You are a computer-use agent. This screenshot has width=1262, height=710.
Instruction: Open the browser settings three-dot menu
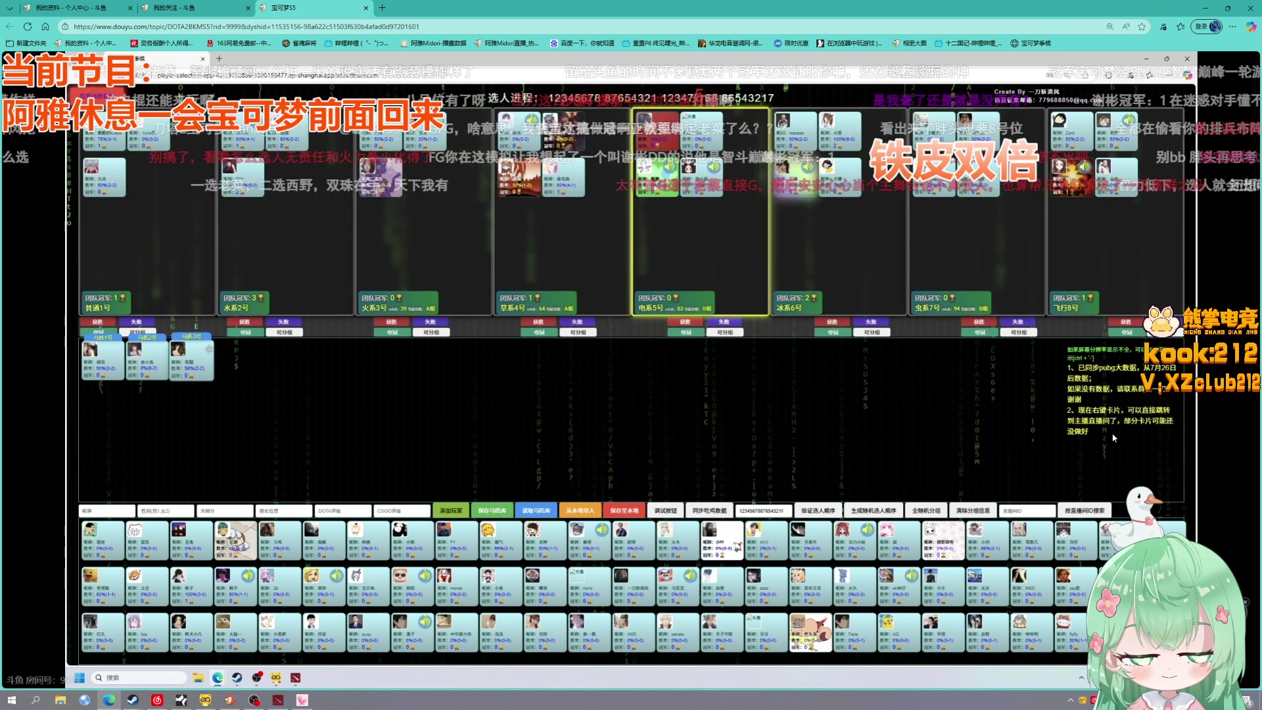[x=1232, y=26]
